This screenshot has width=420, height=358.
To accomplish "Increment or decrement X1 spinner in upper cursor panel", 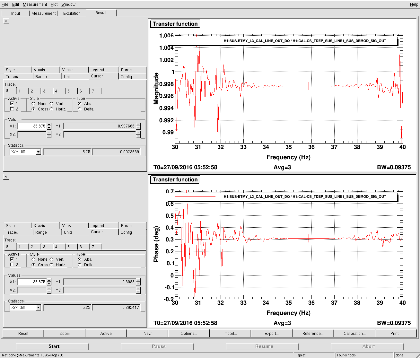I will click(x=49, y=126).
